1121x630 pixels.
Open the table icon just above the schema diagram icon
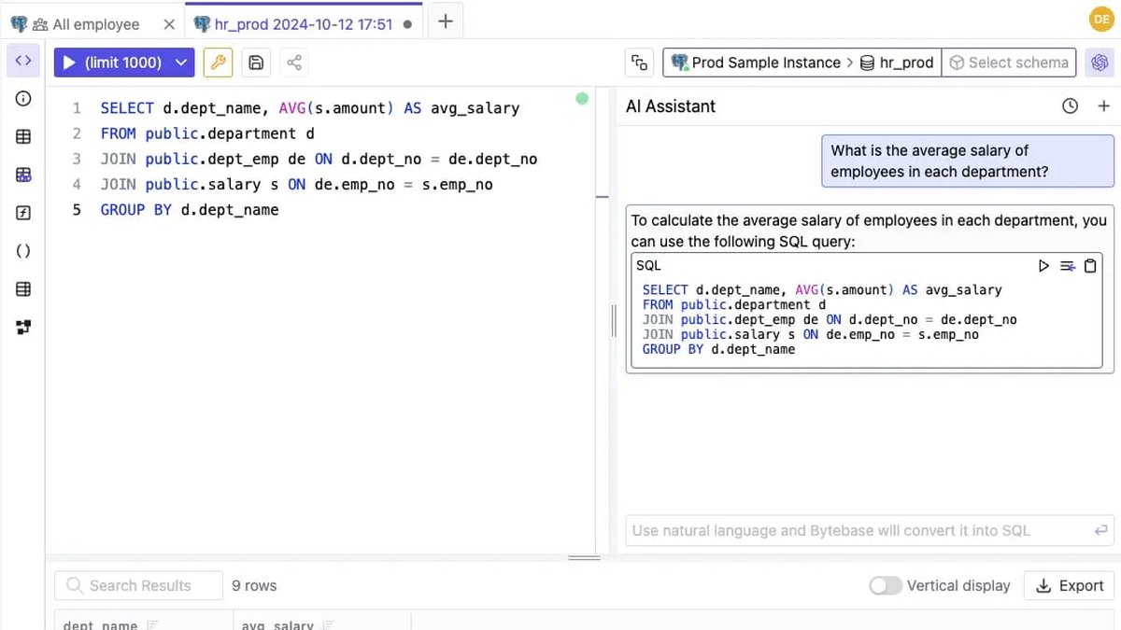23,289
